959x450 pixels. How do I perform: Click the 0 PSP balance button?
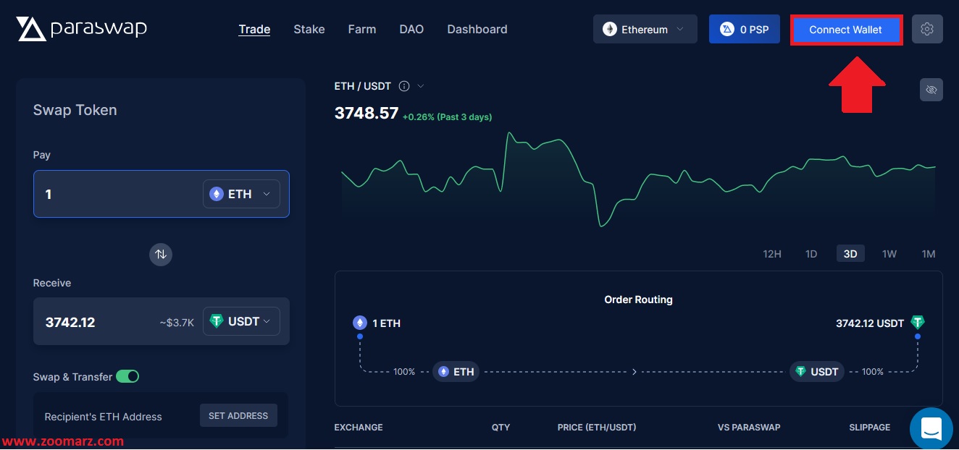(744, 30)
